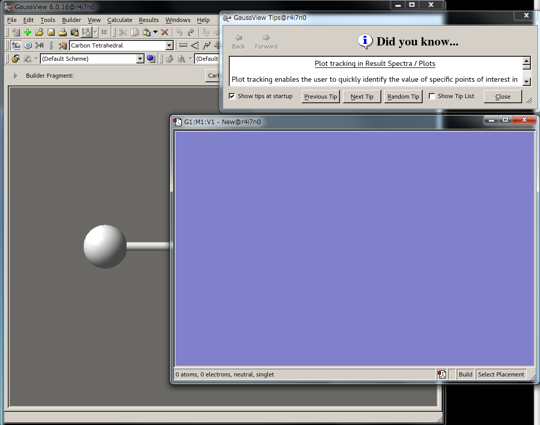Select the Modify Dihedral tool
540x425 pixels.
(x=207, y=45)
